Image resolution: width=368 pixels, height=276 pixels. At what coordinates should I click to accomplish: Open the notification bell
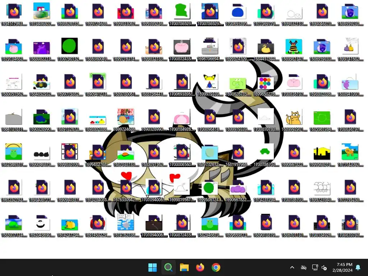[358, 267]
